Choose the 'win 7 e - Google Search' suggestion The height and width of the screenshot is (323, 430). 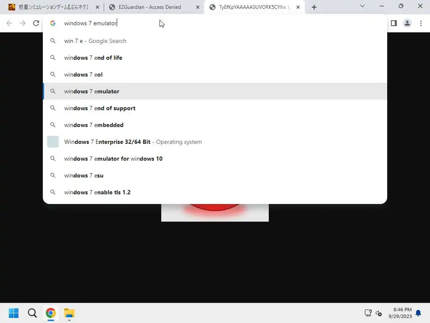pyautogui.click(x=215, y=41)
